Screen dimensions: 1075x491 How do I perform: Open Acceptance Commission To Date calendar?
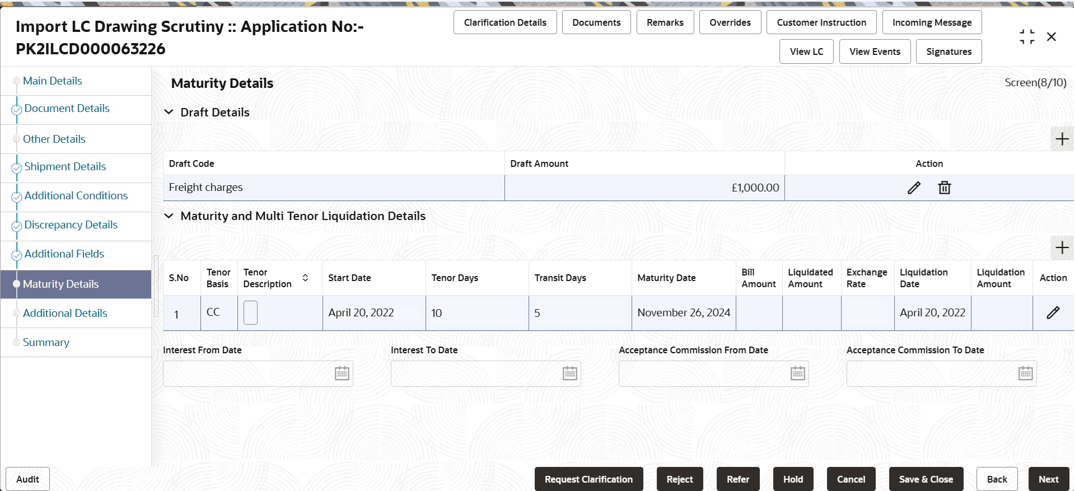click(x=1025, y=373)
